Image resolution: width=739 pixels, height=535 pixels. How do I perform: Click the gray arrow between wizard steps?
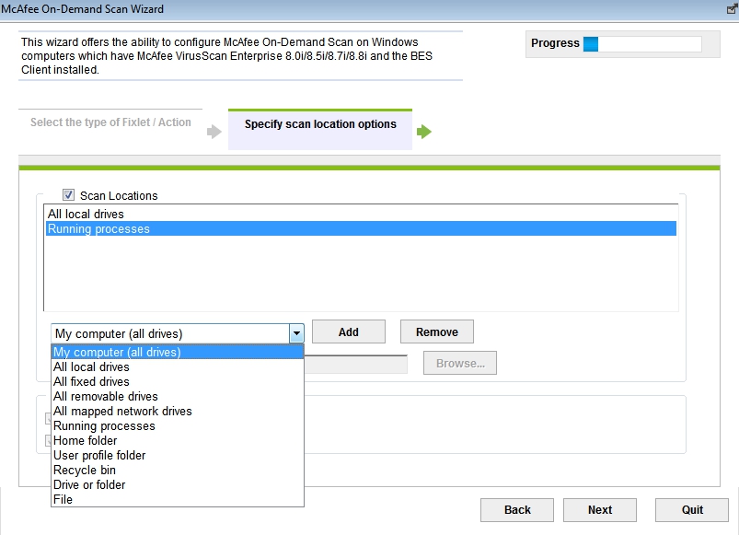[x=214, y=132]
